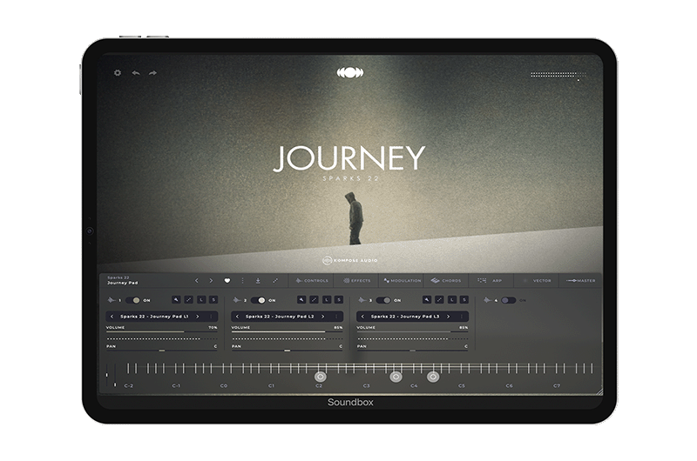Click the L button on layer 2
Viewport: 697px width, 461px height.
click(x=326, y=300)
